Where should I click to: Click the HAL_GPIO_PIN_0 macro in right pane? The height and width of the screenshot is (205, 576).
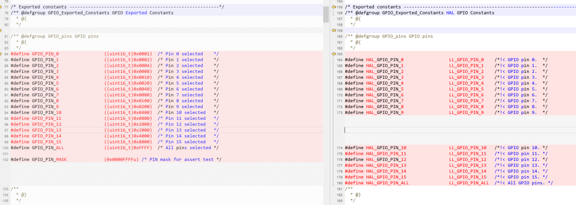[x=385, y=60]
